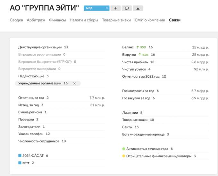Screen dimensions: 218x176
Task: Clear the Учрежденные организации filter with its X
Action: click(74, 83)
